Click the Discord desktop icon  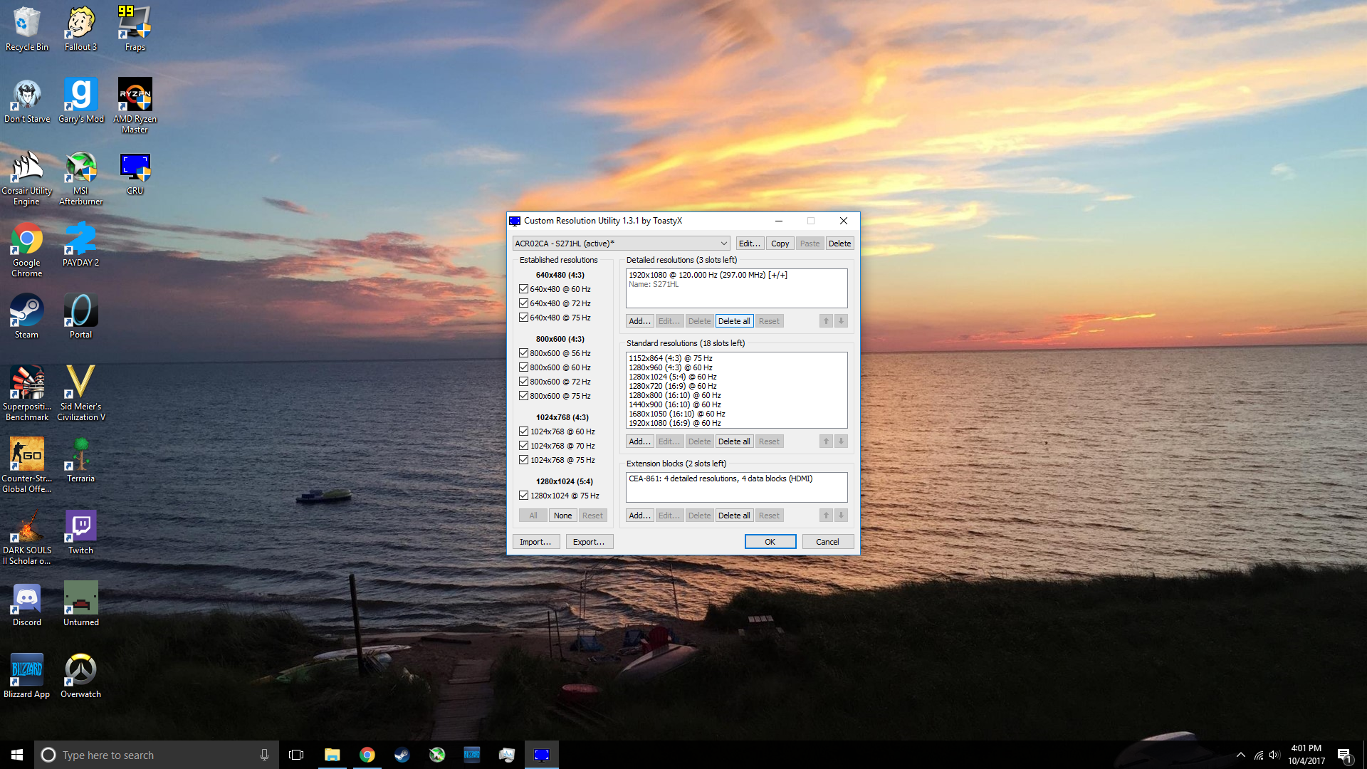(27, 599)
